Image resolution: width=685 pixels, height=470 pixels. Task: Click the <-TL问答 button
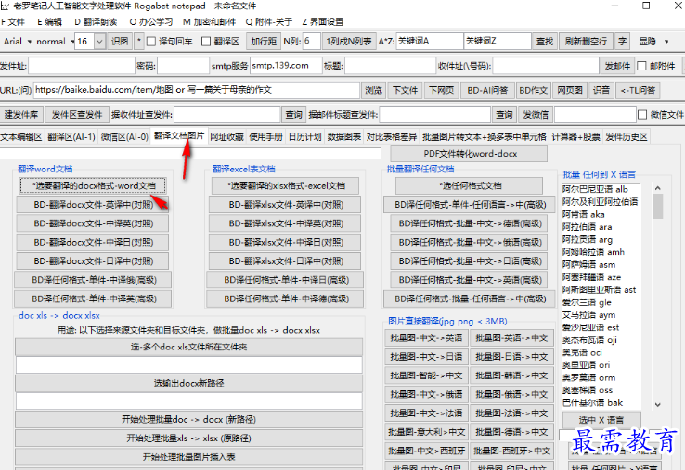[638, 90]
